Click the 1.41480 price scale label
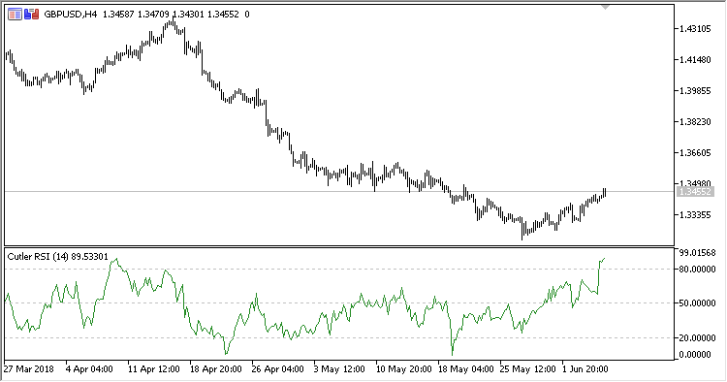 coord(695,60)
